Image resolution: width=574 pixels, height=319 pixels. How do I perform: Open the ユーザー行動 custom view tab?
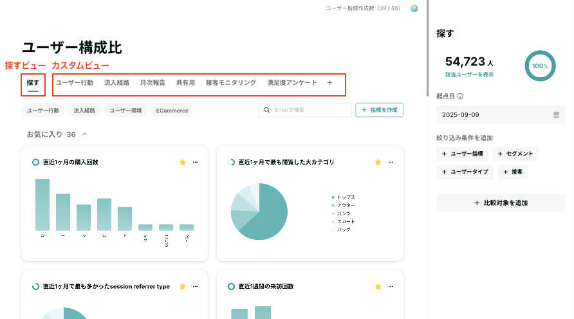click(x=75, y=83)
